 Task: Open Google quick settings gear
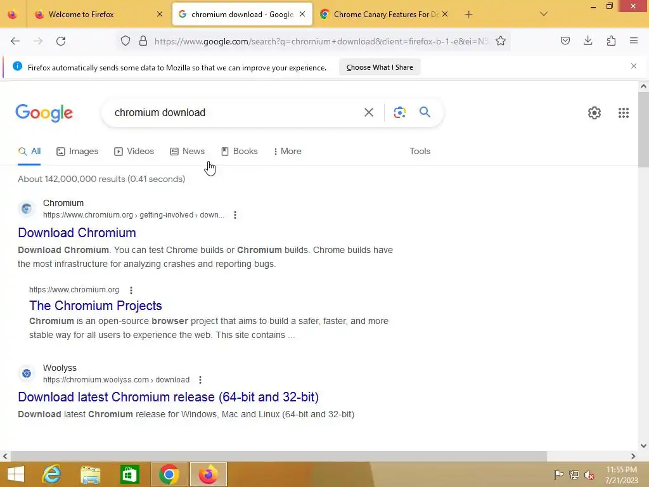594,113
